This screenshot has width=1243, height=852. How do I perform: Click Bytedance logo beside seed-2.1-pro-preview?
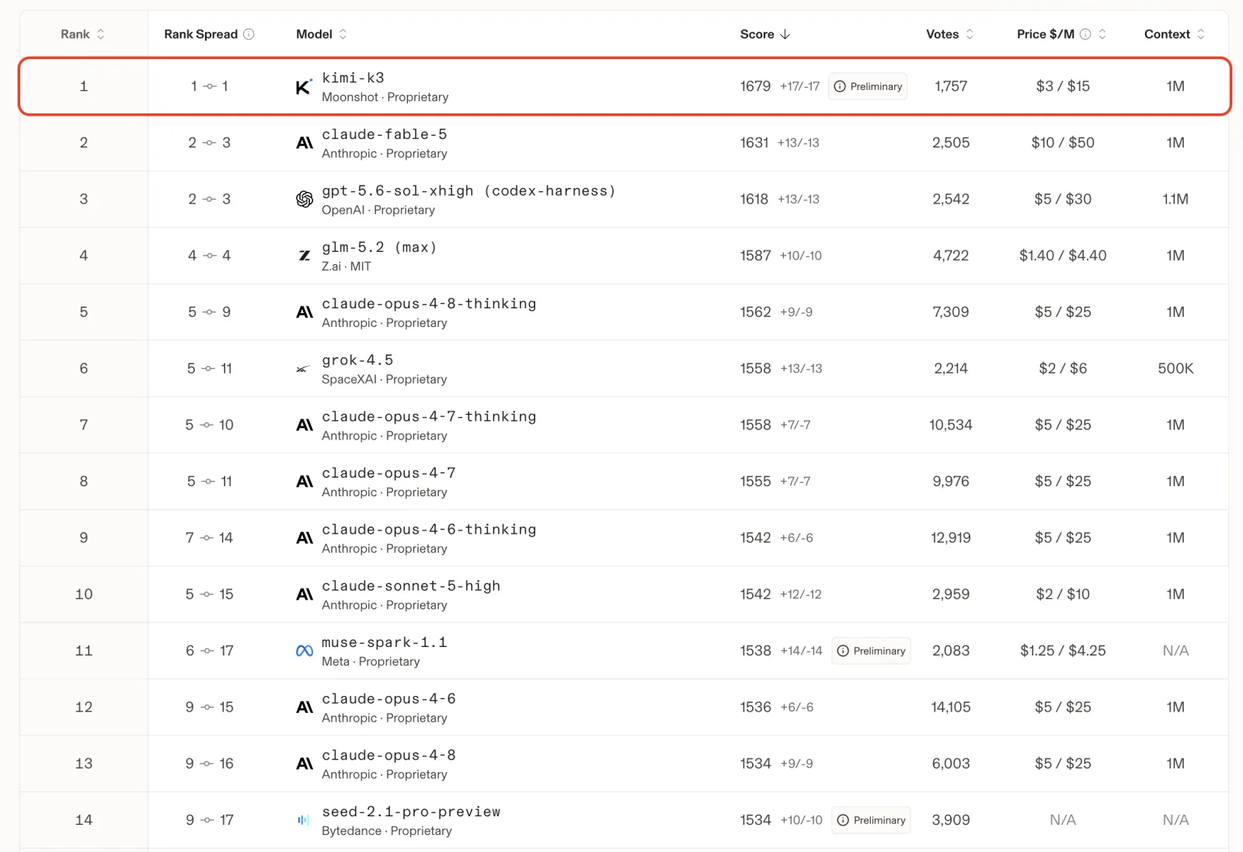click(x=304, y=820)
